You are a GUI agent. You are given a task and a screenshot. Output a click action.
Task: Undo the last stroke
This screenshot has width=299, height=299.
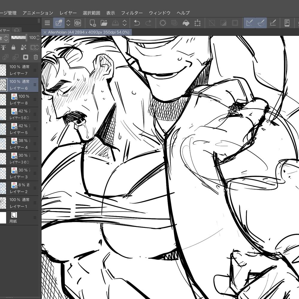pos(137,23)
